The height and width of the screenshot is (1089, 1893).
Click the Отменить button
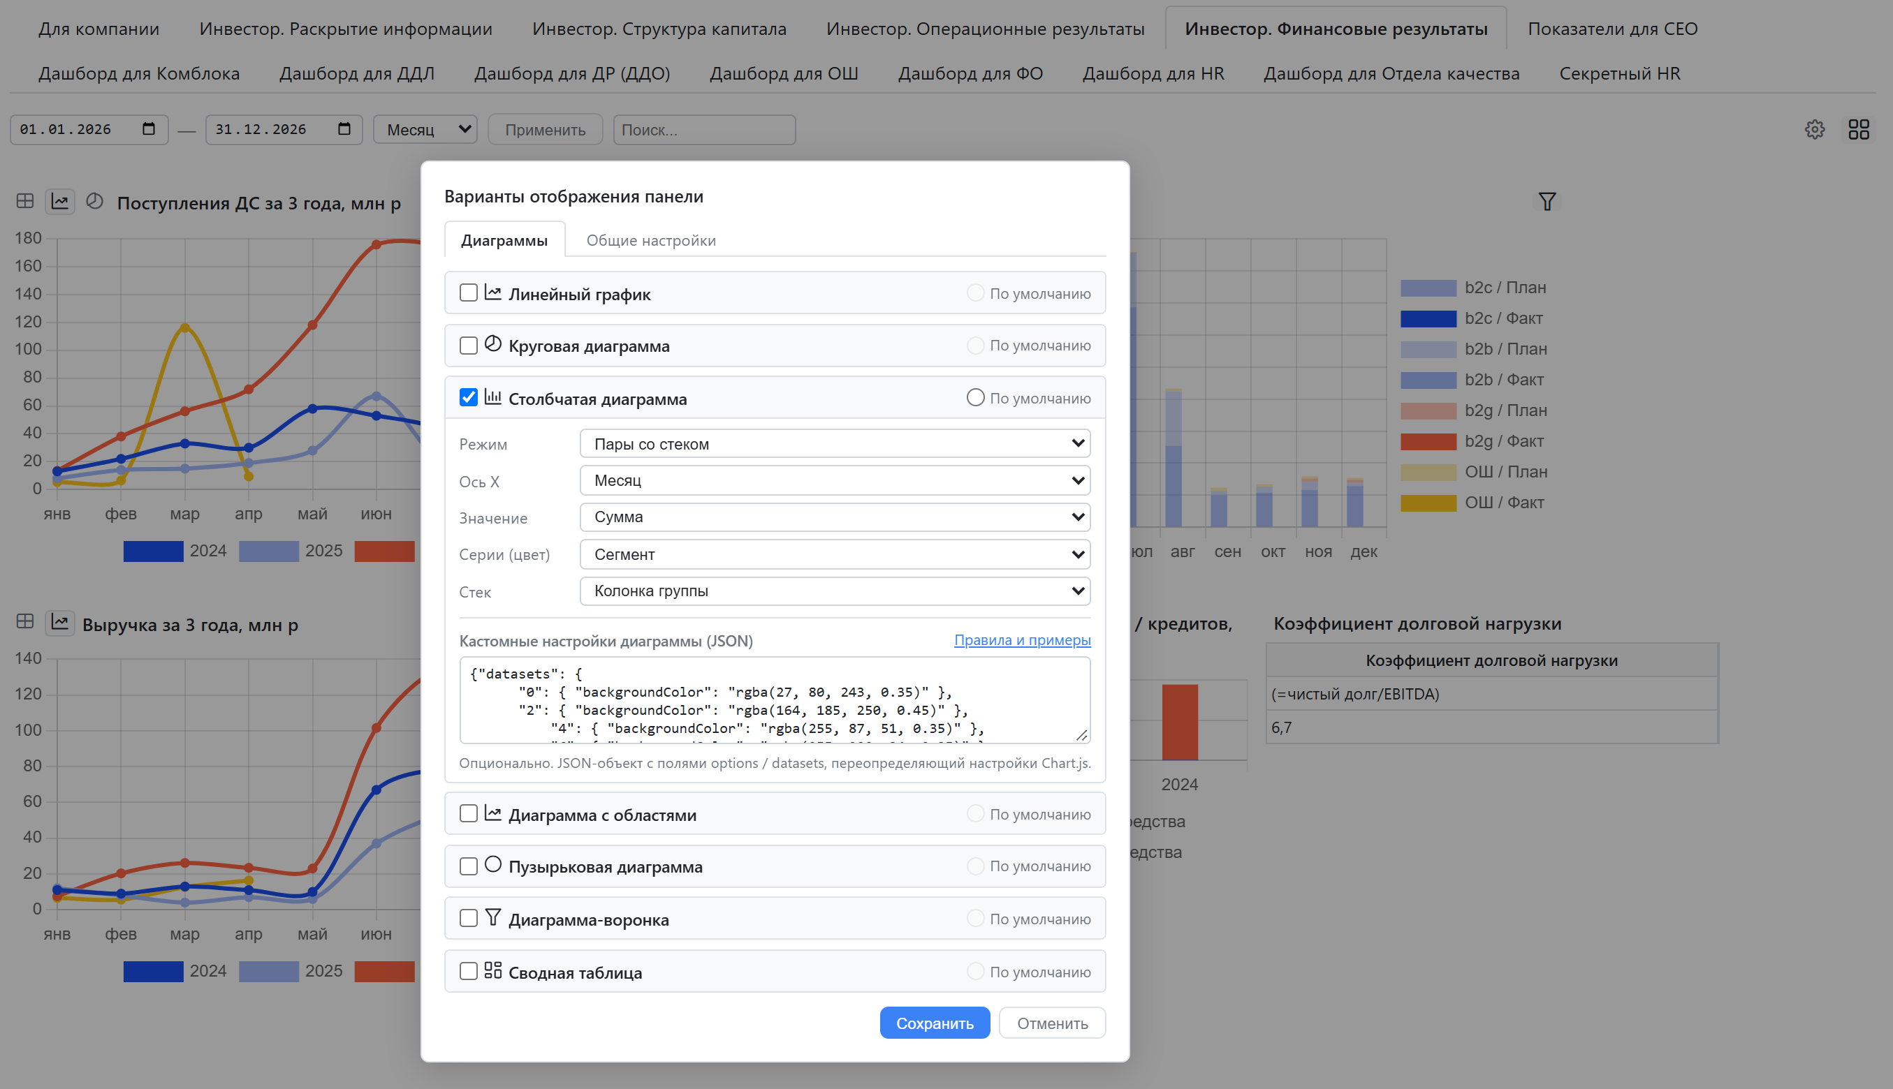point(1052,1023)
